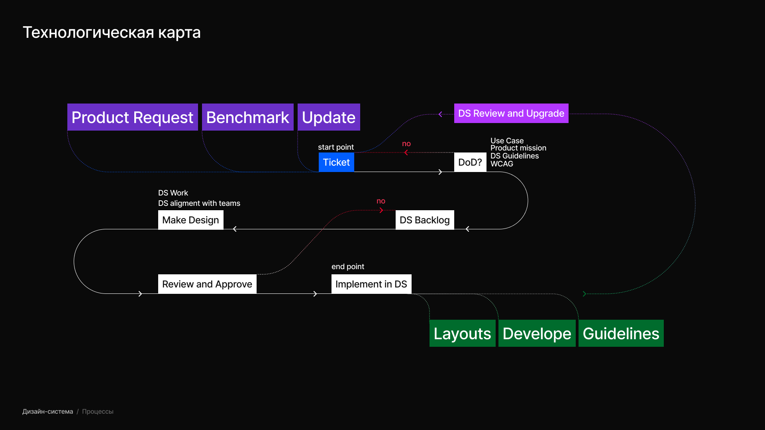Click the green Guidelines box
This screenshot has width=765, height=430.
(x=621, y=333)
